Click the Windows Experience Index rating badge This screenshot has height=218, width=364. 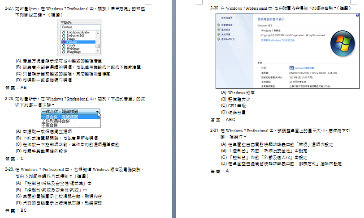[x=291, y=68]
